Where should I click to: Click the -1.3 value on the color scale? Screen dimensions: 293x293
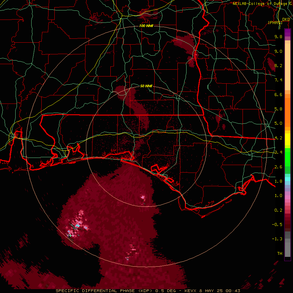point(277,239)
